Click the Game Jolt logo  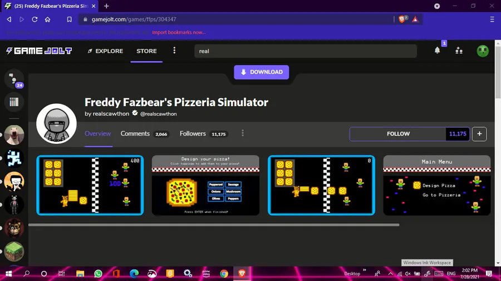[x=39, y=51]
